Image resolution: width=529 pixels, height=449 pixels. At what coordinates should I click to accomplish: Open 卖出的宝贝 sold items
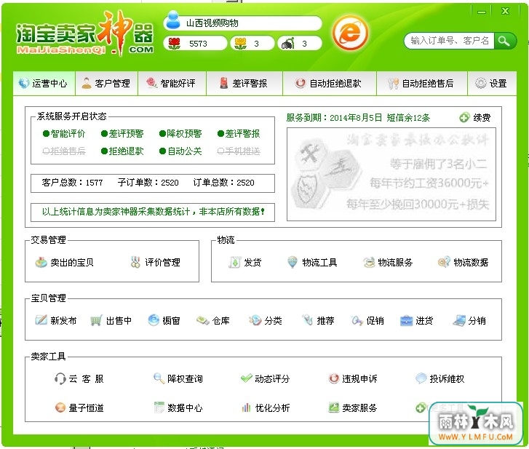[x=65, y=262]
